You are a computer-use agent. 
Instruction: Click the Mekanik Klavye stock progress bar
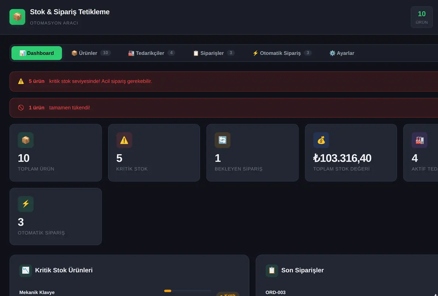coord(188,291)
